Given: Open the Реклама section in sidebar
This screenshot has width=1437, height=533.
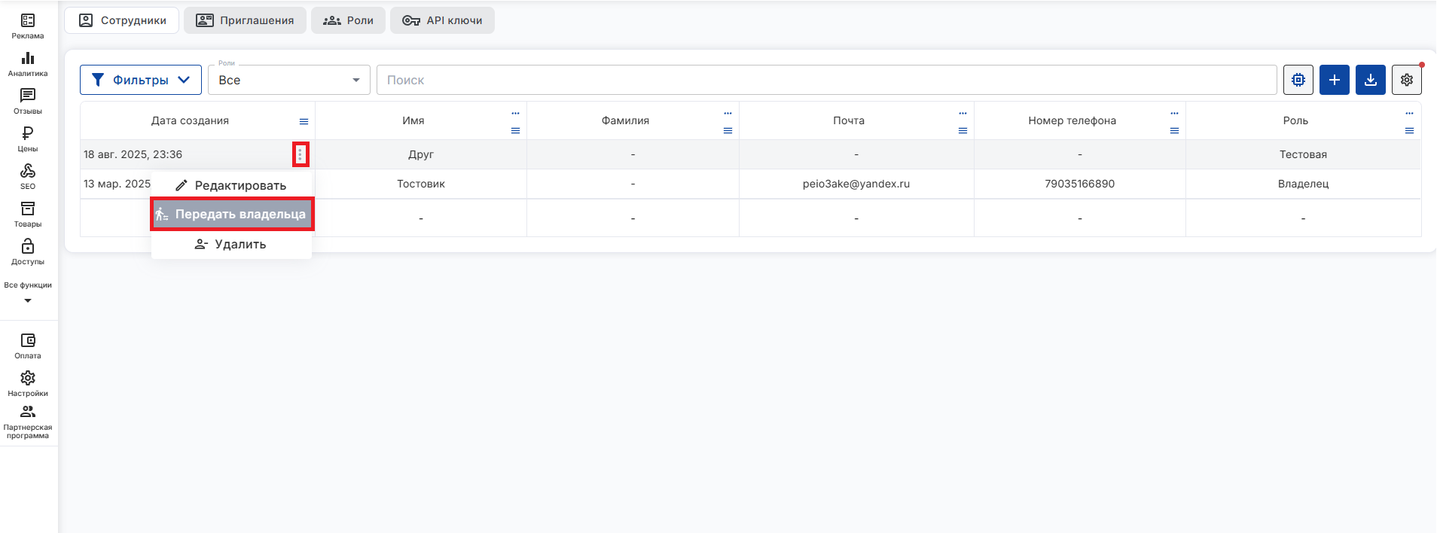Looking at the screenshot, I should point(28,26).
